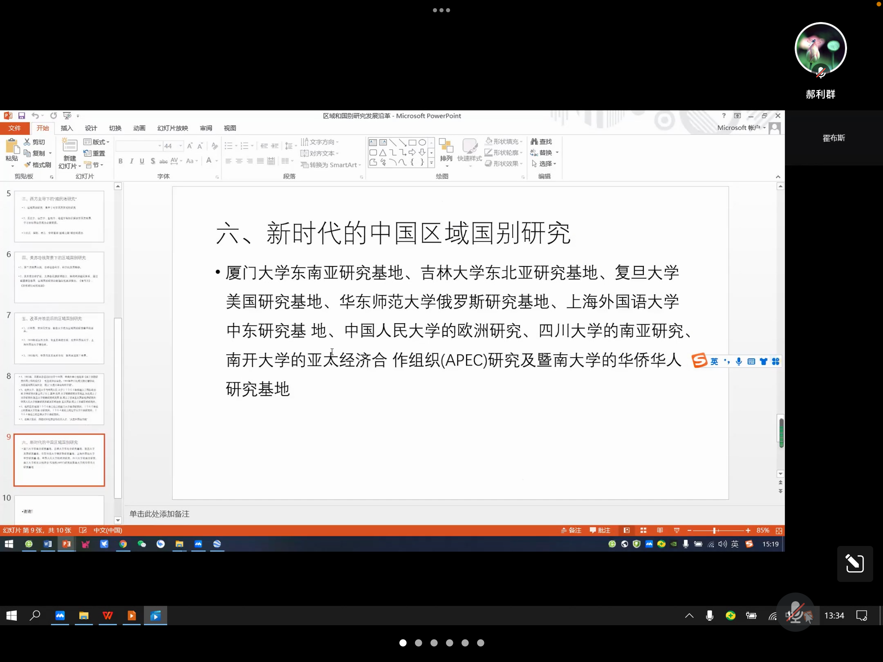Open the font size dropdown
Viewport: 883px width, 662px height.
click(180, 146)
